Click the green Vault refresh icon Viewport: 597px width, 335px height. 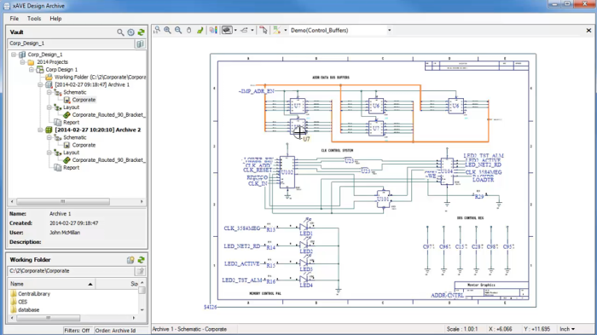click(142, 32)
